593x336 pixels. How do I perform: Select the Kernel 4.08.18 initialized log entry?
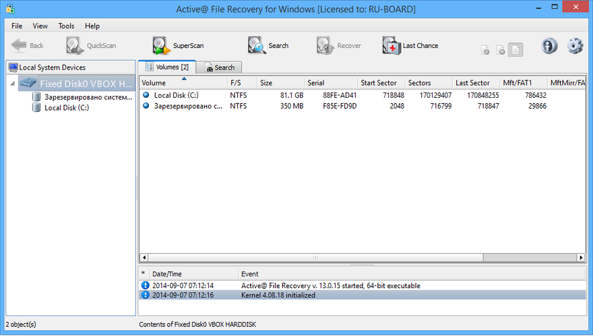pyautogui.click(x=278, y=296)
